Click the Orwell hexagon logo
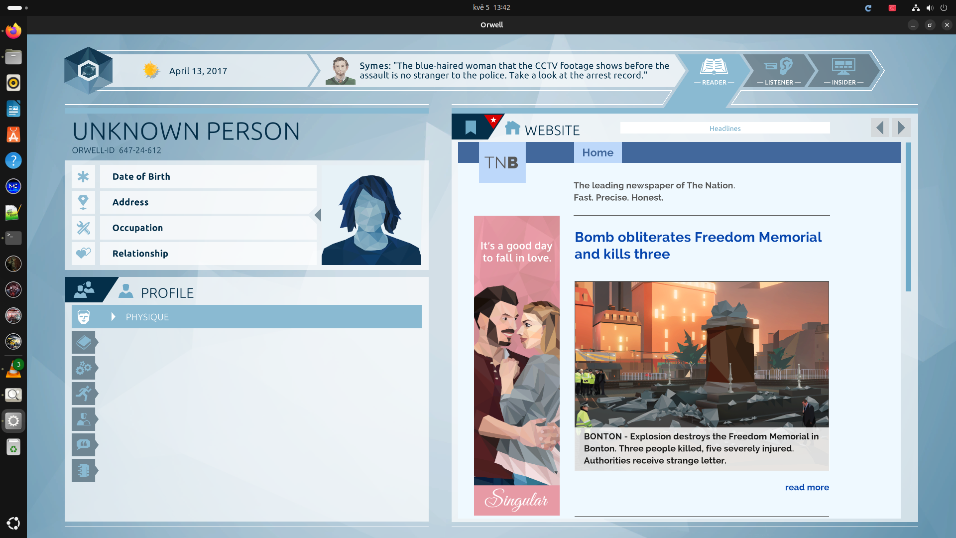956x538 pixels. click(x=89, y=71)
